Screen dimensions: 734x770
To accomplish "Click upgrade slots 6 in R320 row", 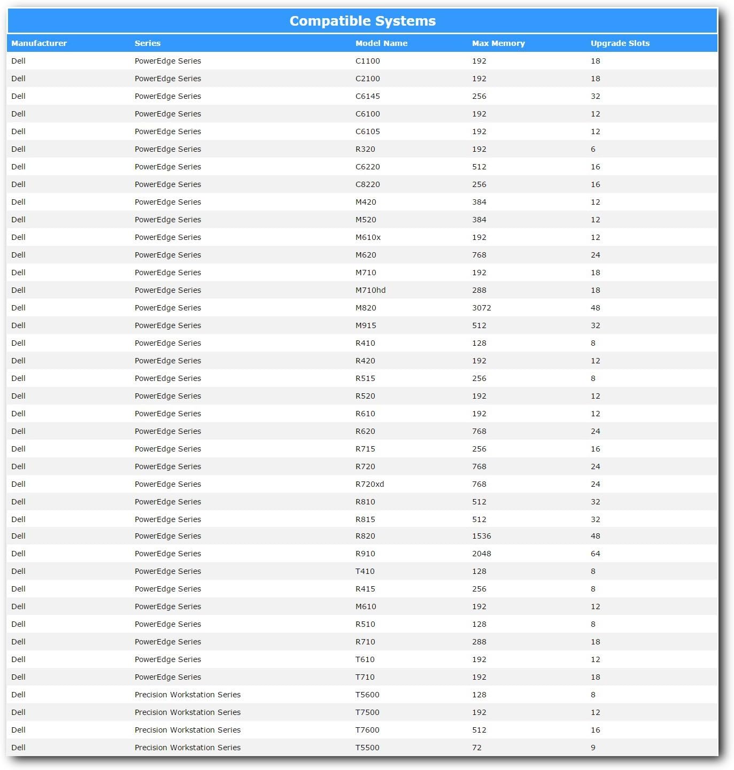I will (593, 149).
